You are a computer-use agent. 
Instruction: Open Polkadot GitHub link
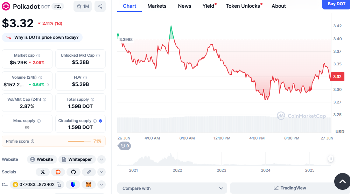pos(73,172)
